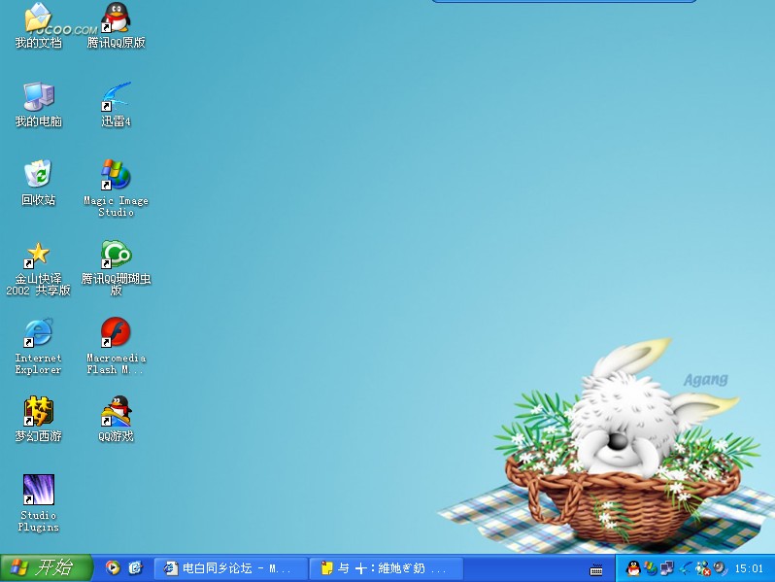
Task: Click the QQ penguin tray icon
Action: click(633, 568)
